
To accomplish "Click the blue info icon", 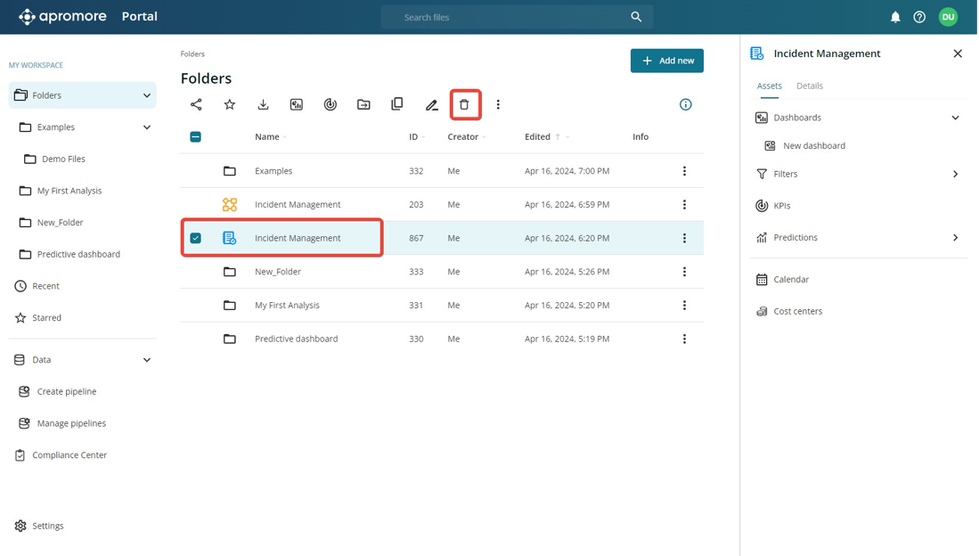I will [x=686, y=105].
